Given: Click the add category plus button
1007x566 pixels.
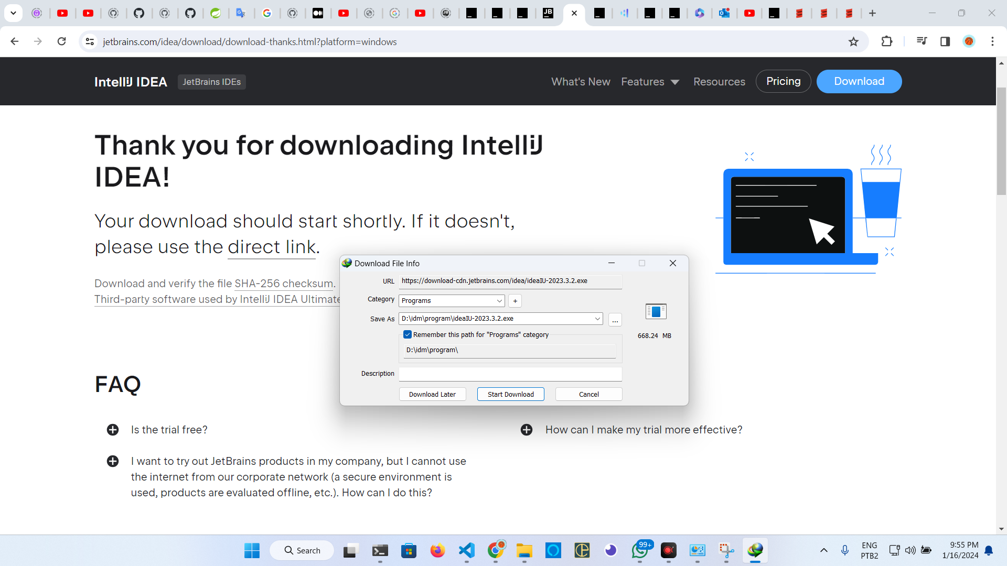Looking at the screenshot, I should 515,301.
